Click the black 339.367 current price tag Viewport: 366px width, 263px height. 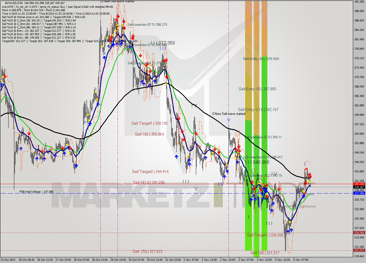point(359,187)
